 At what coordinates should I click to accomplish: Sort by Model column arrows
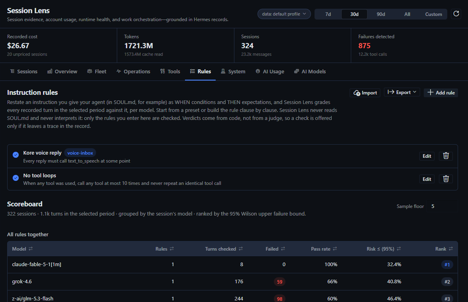click(31, 249)
